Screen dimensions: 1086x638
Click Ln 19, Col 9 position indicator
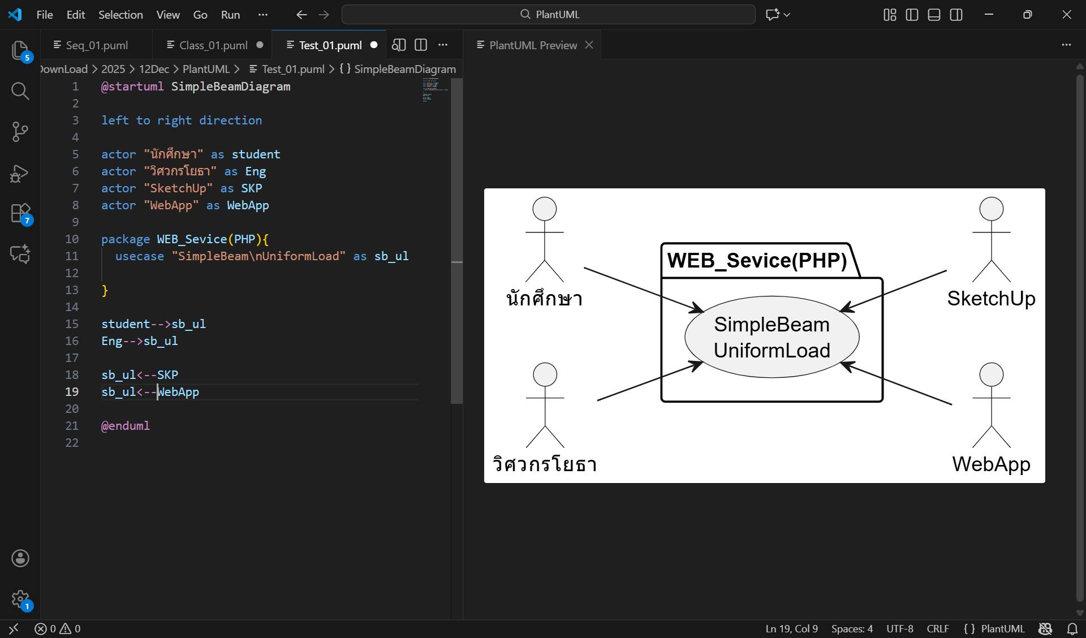[x=792, y=629]
